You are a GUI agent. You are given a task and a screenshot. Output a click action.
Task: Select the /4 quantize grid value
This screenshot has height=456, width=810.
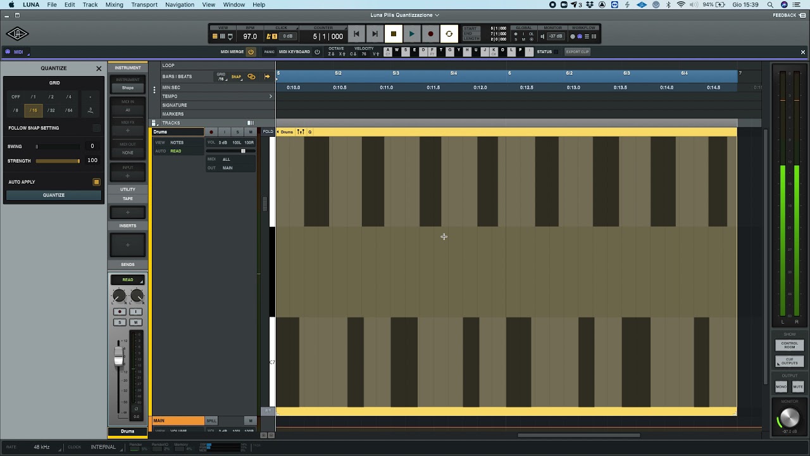click(69, 97)
